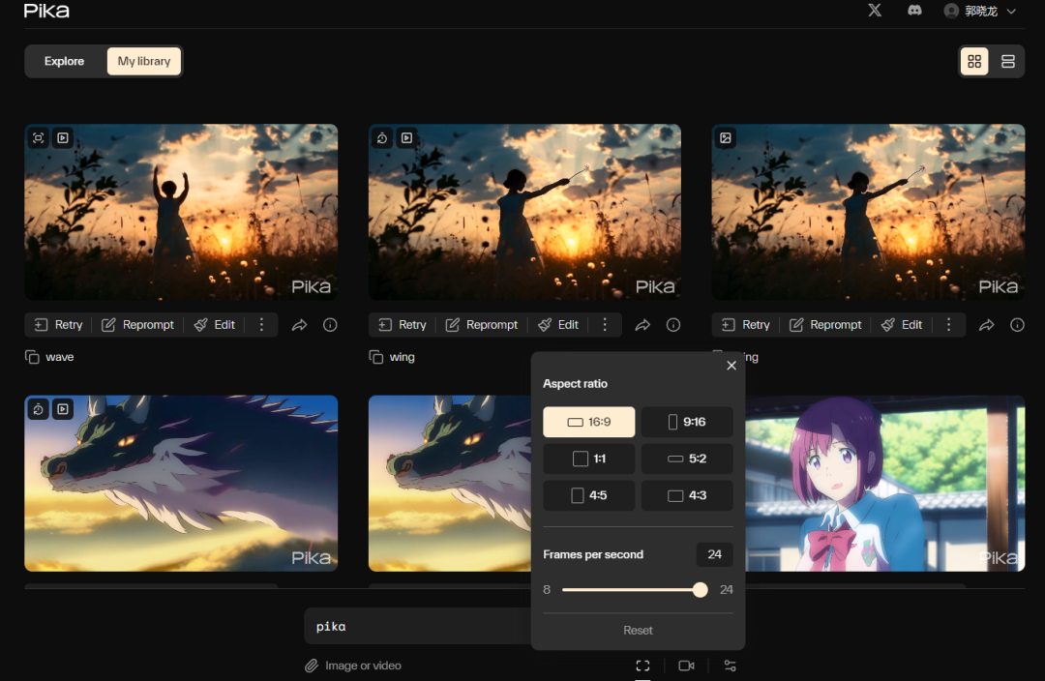Open the parameters sliders icon
1045x681 pixels.
[x=730, y=666]
